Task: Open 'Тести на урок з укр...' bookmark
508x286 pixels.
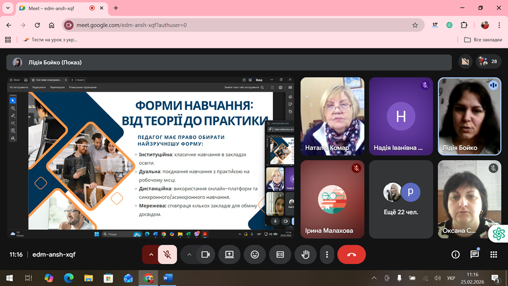Action: coord(51,39)
